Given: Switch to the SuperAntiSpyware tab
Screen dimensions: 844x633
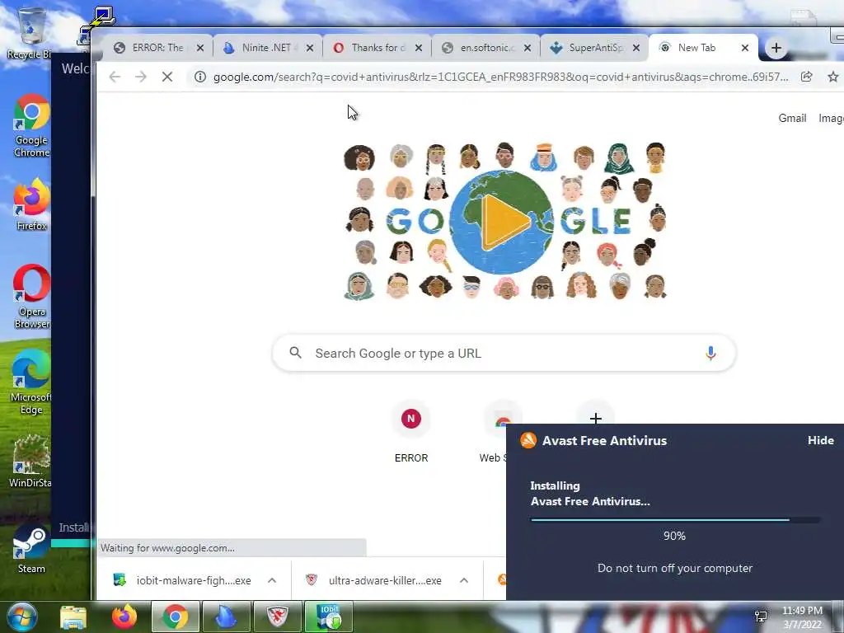Looking at the screenshot, I should 595,48.
